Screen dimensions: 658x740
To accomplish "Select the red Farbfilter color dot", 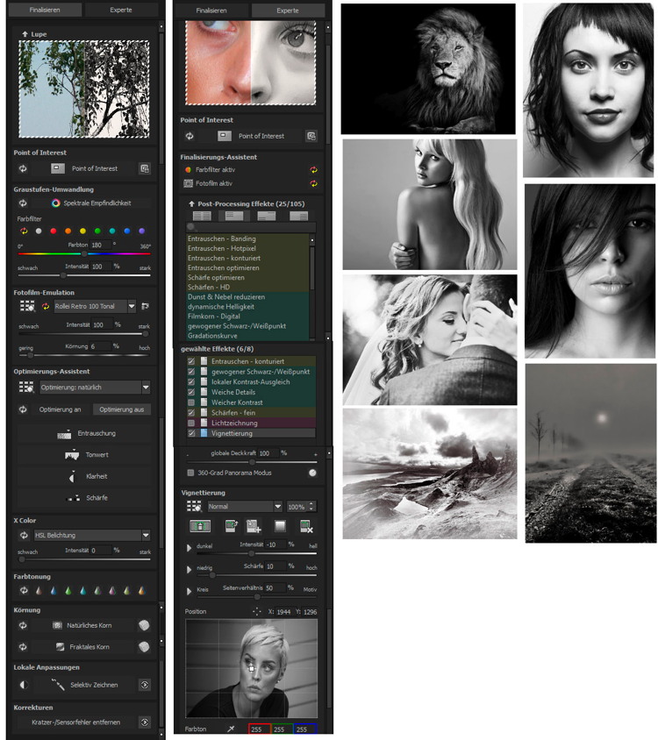I will (53, 231).
